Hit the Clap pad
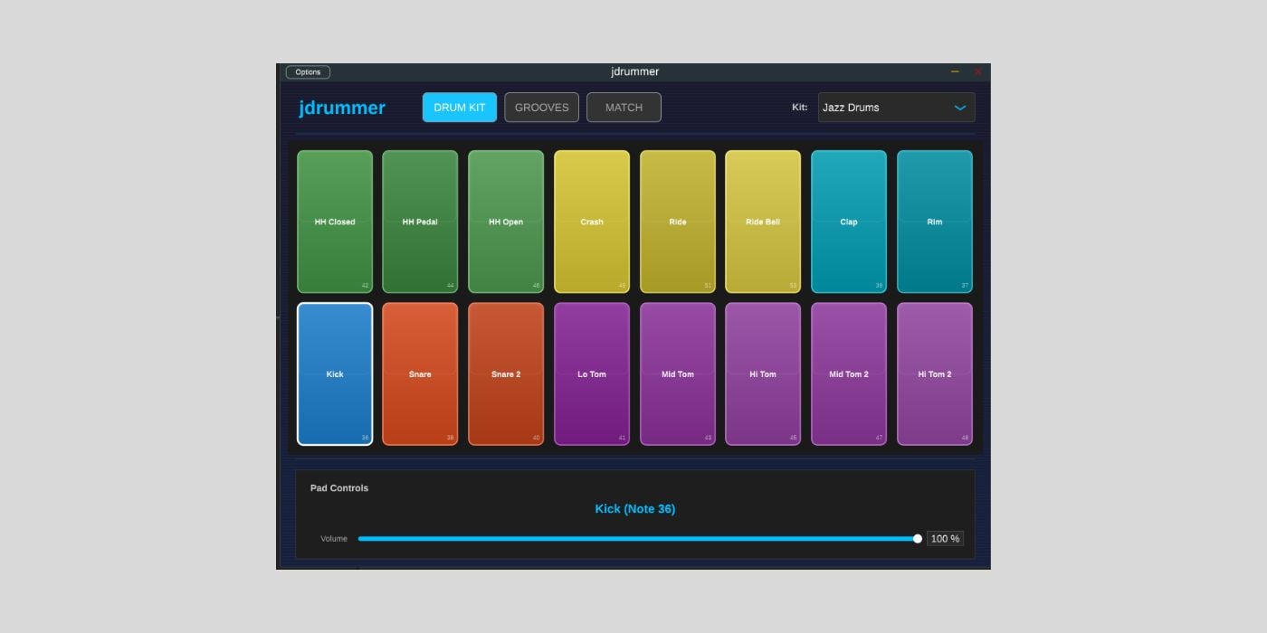Screen dimensions: 1267x633 (849, 222)
